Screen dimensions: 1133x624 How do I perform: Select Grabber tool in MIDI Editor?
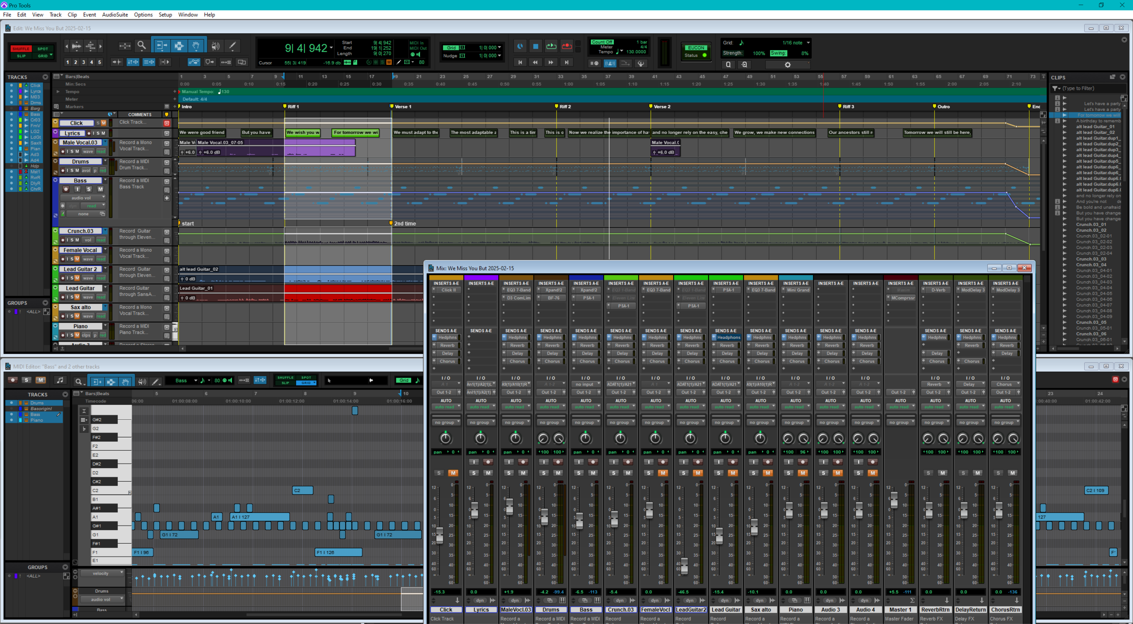pyautogui.click(x=125, y=381)
